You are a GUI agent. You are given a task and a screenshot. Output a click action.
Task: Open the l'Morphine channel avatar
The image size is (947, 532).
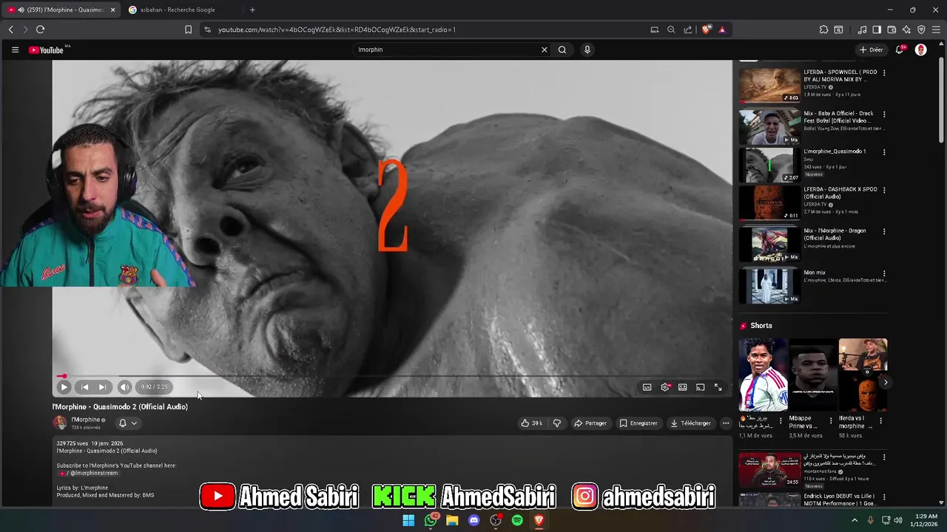pos(60,423)
